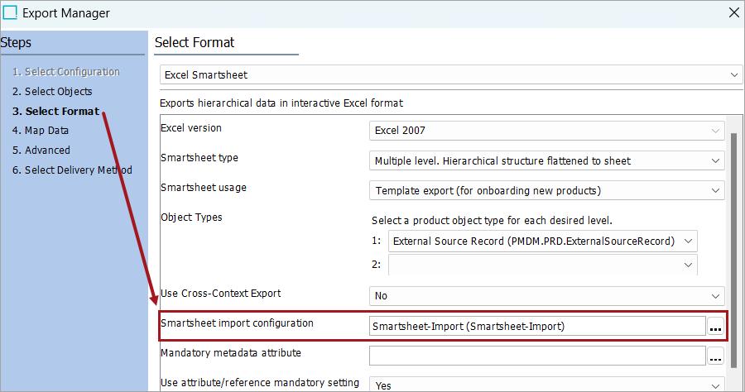Close the Export Manager dialog
Viewport: 745px width, 392px height.
click(733, 12)
